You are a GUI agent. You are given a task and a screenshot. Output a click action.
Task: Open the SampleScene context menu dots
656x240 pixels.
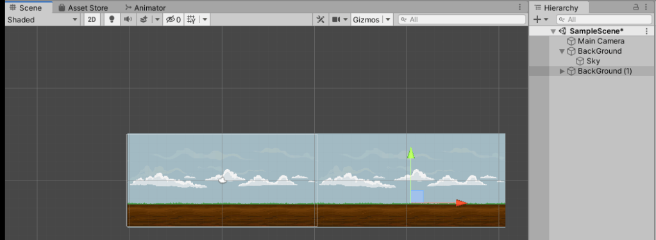coord(647,31)
